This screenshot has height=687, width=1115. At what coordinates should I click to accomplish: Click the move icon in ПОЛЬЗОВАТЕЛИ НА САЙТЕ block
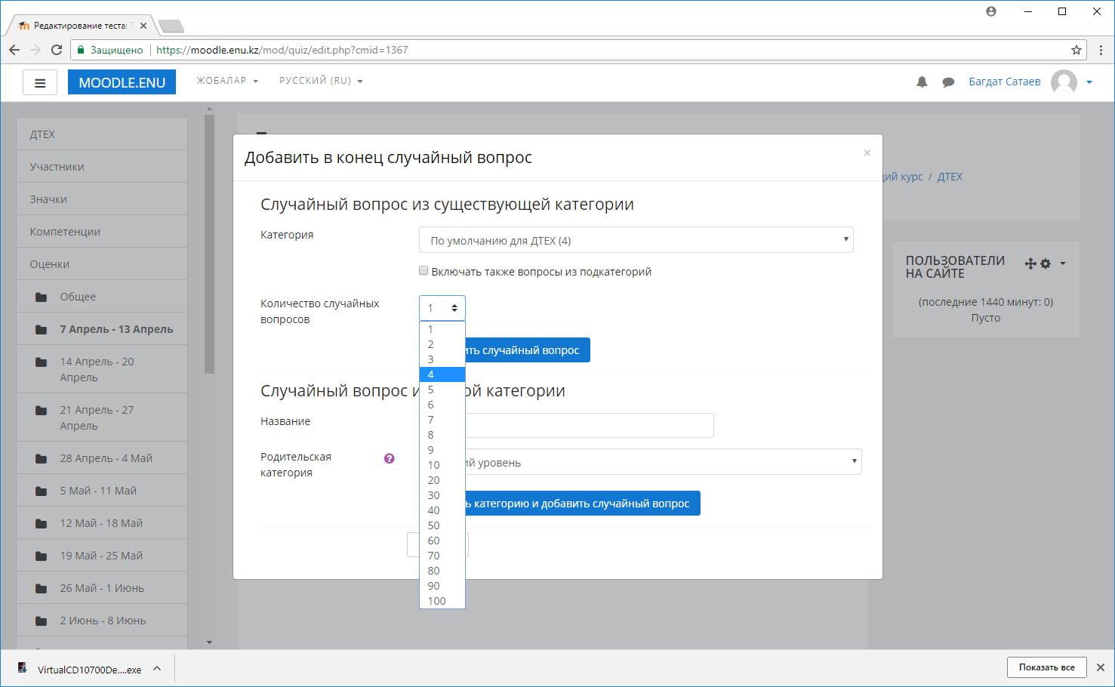(1030, 263)
